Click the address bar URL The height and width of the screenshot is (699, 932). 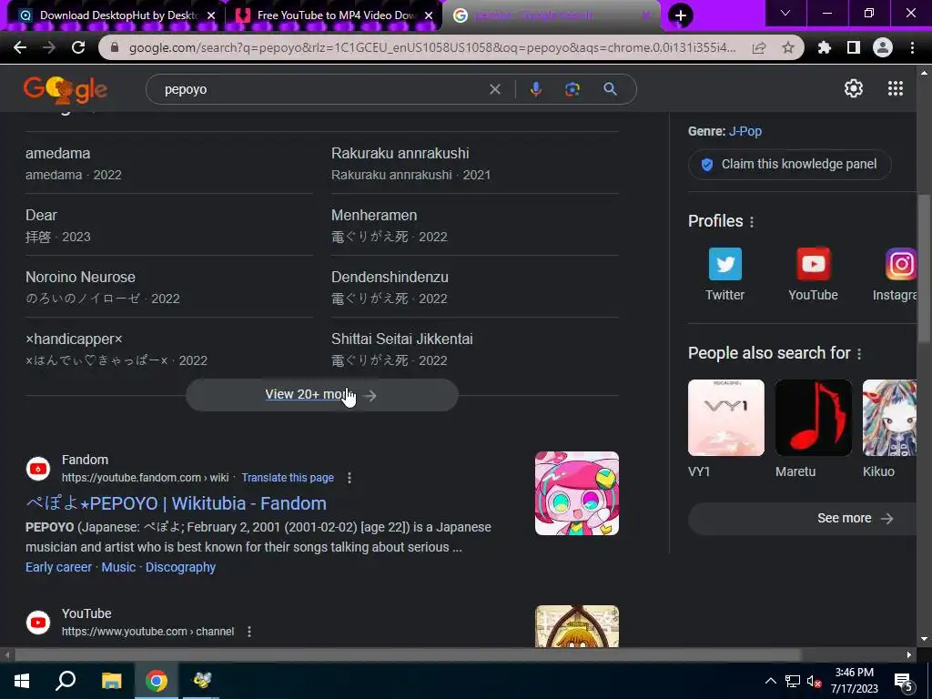click(x=431, y=47)
